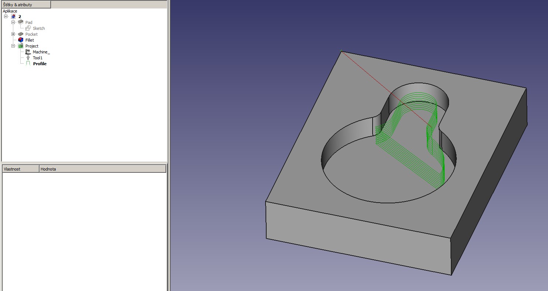Collapse the Project tree node
Image resolution: width=548 pixels, height=291 pixels.
coord(13,46)
